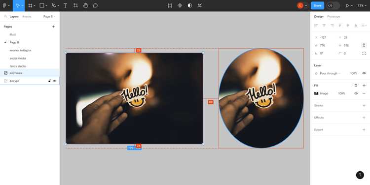The width and height of the screenshot is (370, 185).
Task: Open the present options arrow
Action: 352,5
